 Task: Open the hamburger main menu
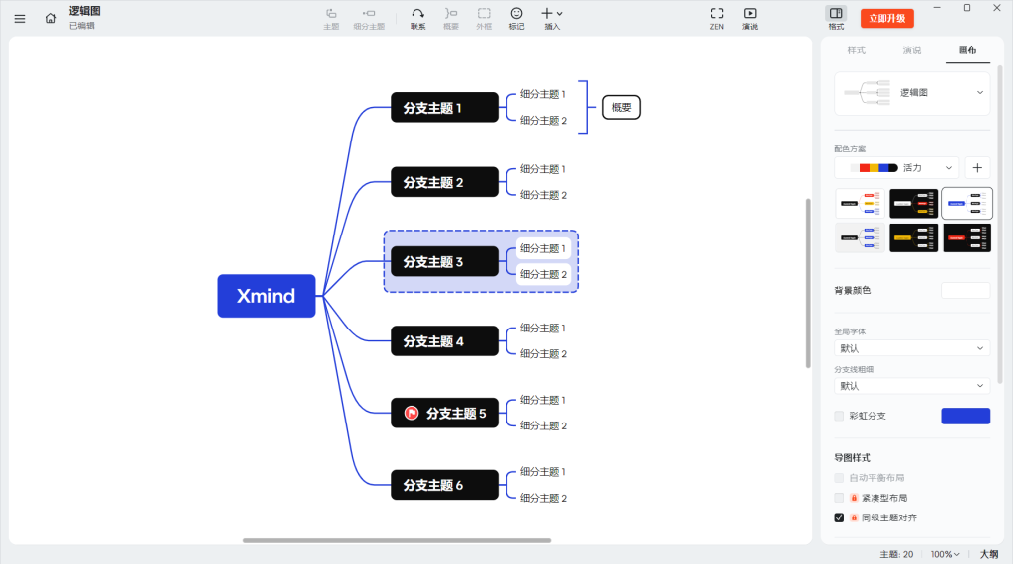point(20,19)
